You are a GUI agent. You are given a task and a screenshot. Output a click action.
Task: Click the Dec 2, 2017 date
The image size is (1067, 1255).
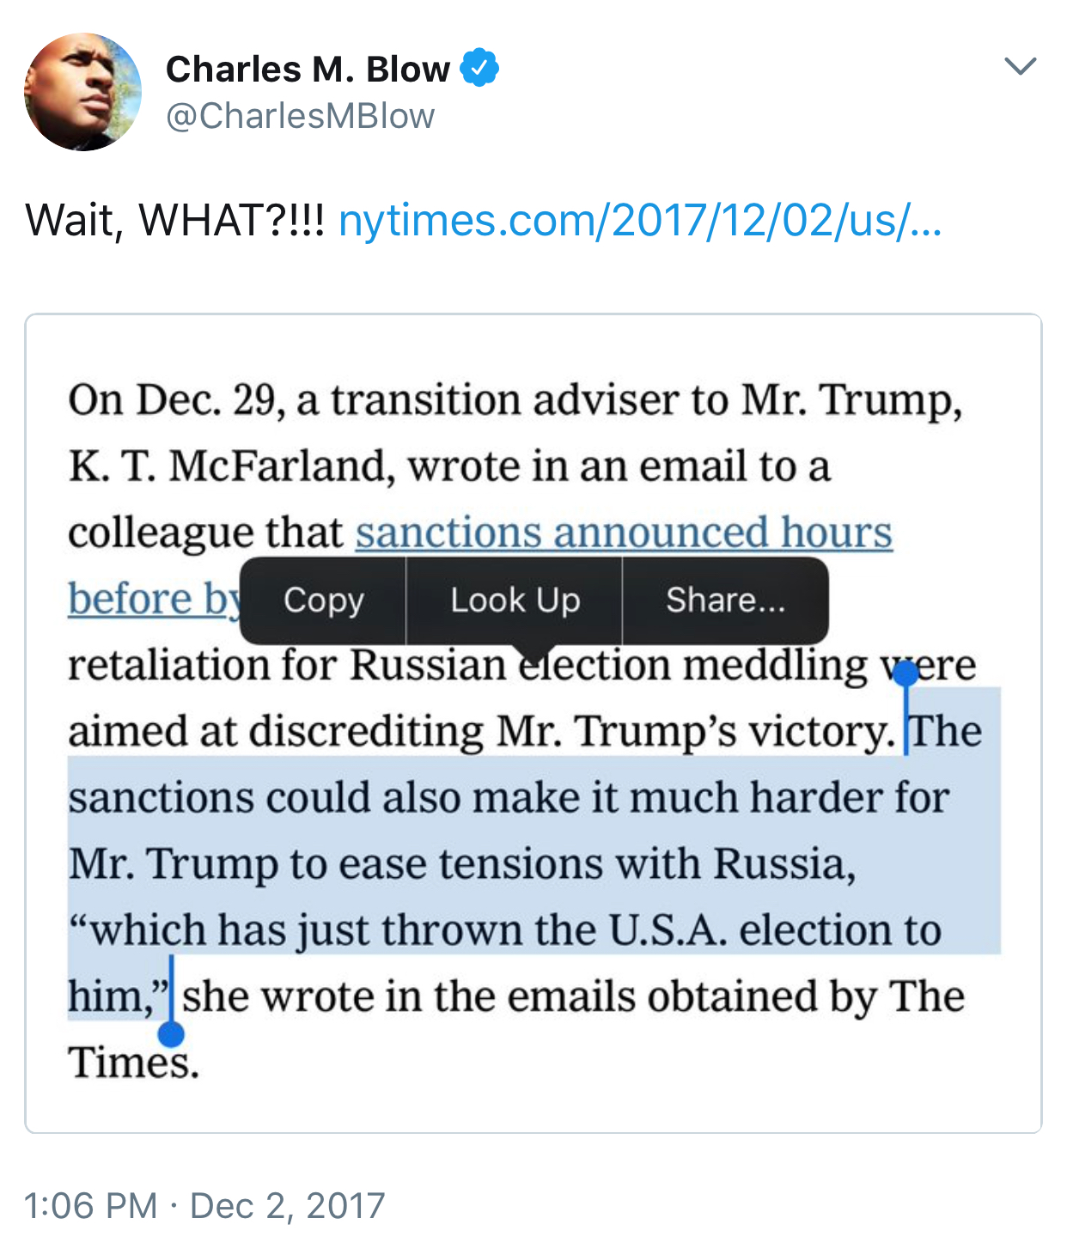[287, 1205]
